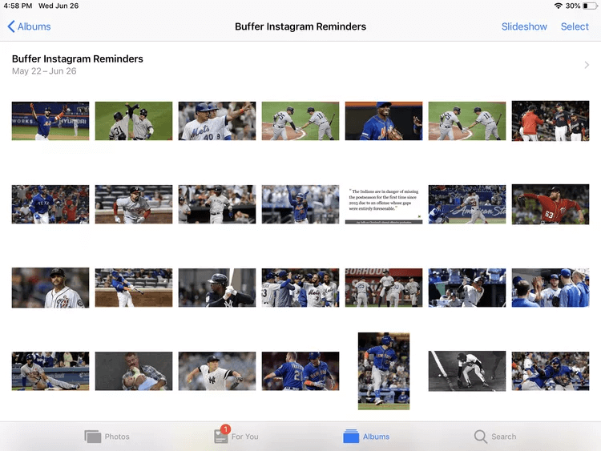Open the Mets players high-fiving dugout photo
The width and height of the screenshot is (601, 451).
pos(551,288)
